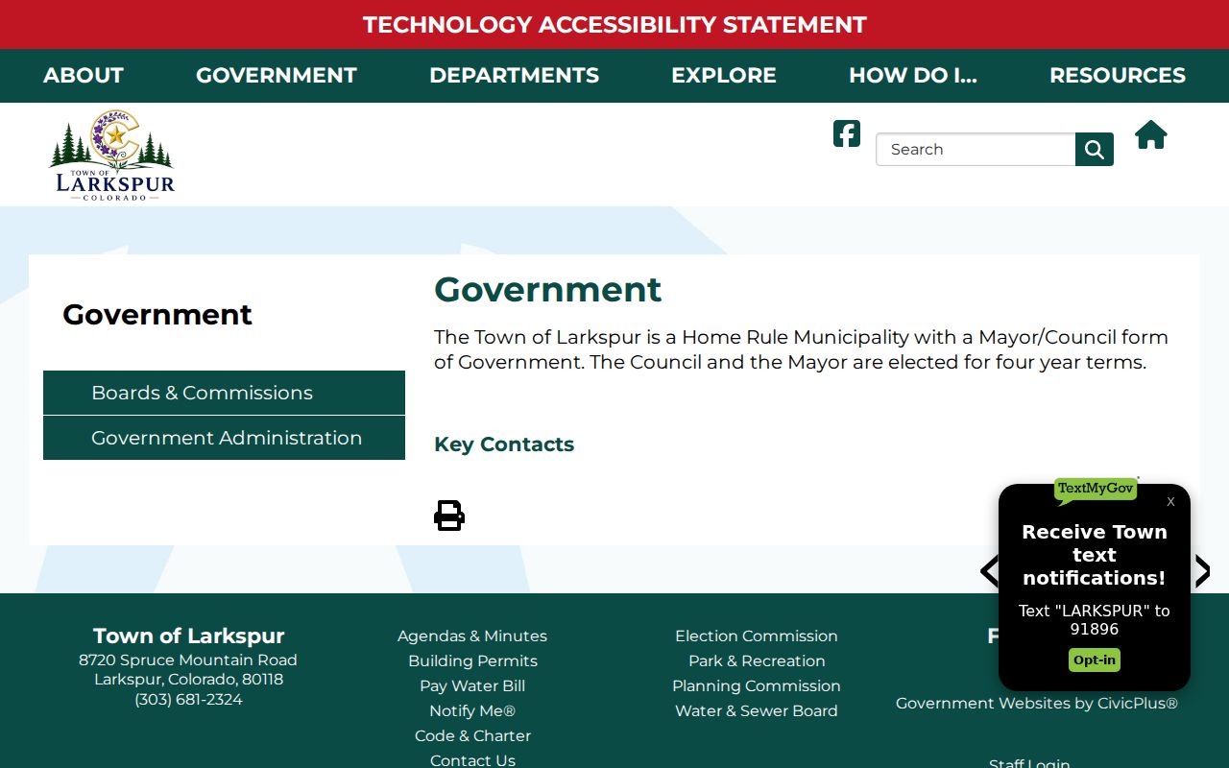Click the left carousel arrow
The width and height of the screenshot is (1229, 768).
tap(989, 571)
